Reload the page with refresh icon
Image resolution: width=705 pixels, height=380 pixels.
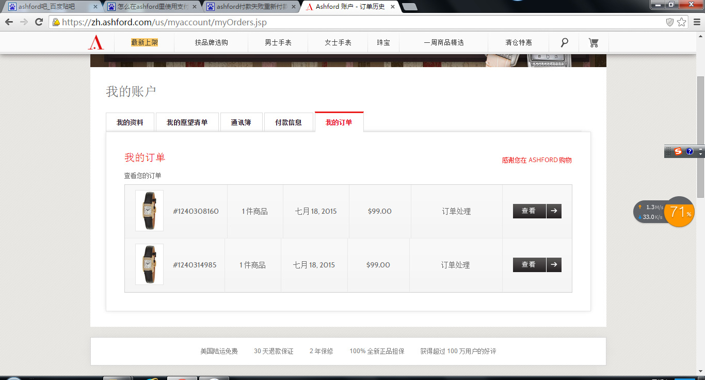tap(39, 22)
